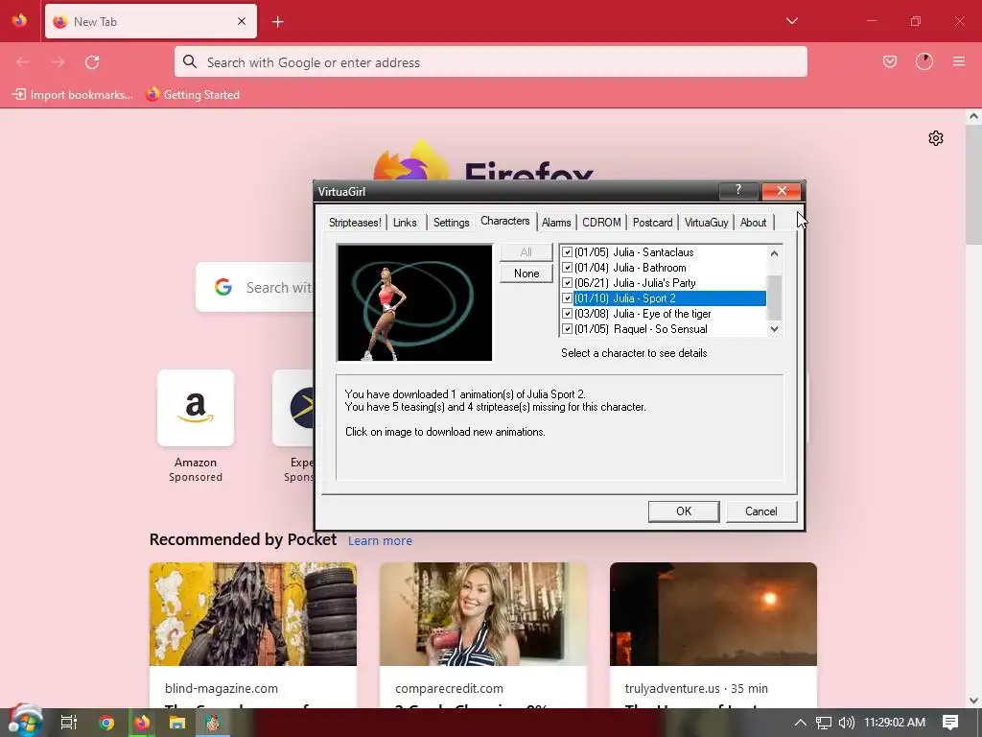
Task: Go forward with the forward arrow
Action: tap(58, 62)
